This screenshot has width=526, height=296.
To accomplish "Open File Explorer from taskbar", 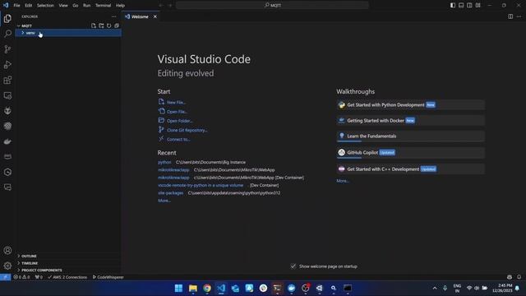I will tap(193, 289).
